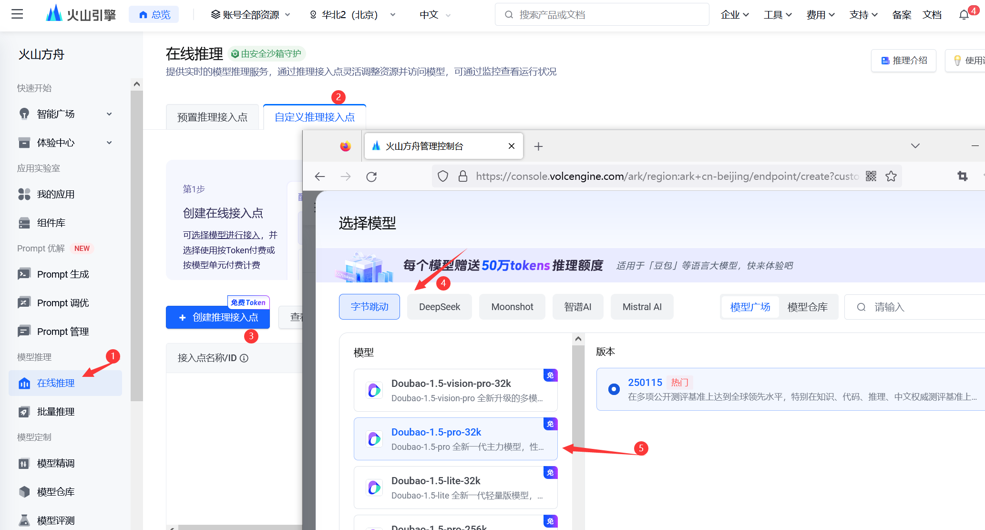This screenshot has height=530, width=985.
Task: Click the Volcengine 火山引擎 logo
Action: pyautogui.click(x=81, y=14)
